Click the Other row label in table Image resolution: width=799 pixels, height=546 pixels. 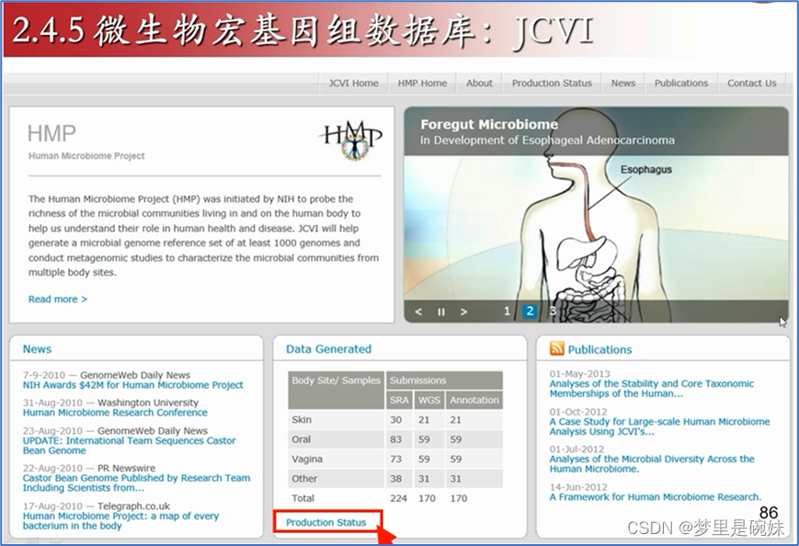[x=304, y=479]
